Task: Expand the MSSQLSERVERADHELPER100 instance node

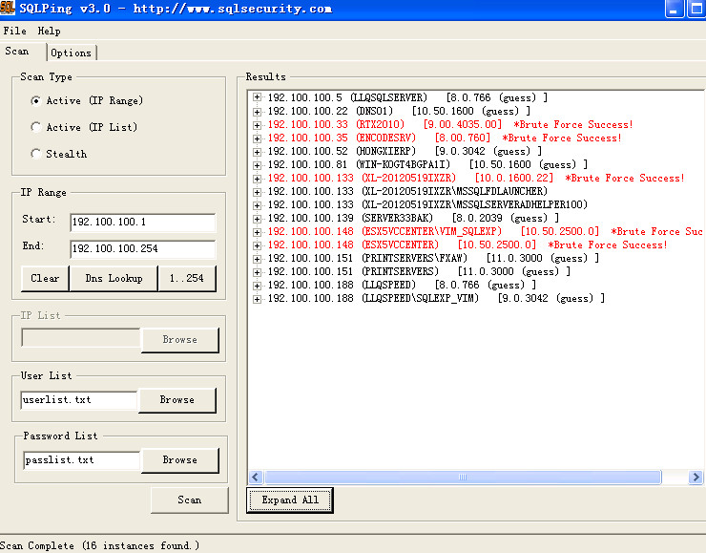Action: pos(257,205)
